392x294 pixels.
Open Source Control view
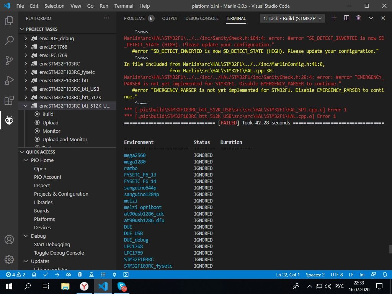pyautogui.click(x=9, y=60)
